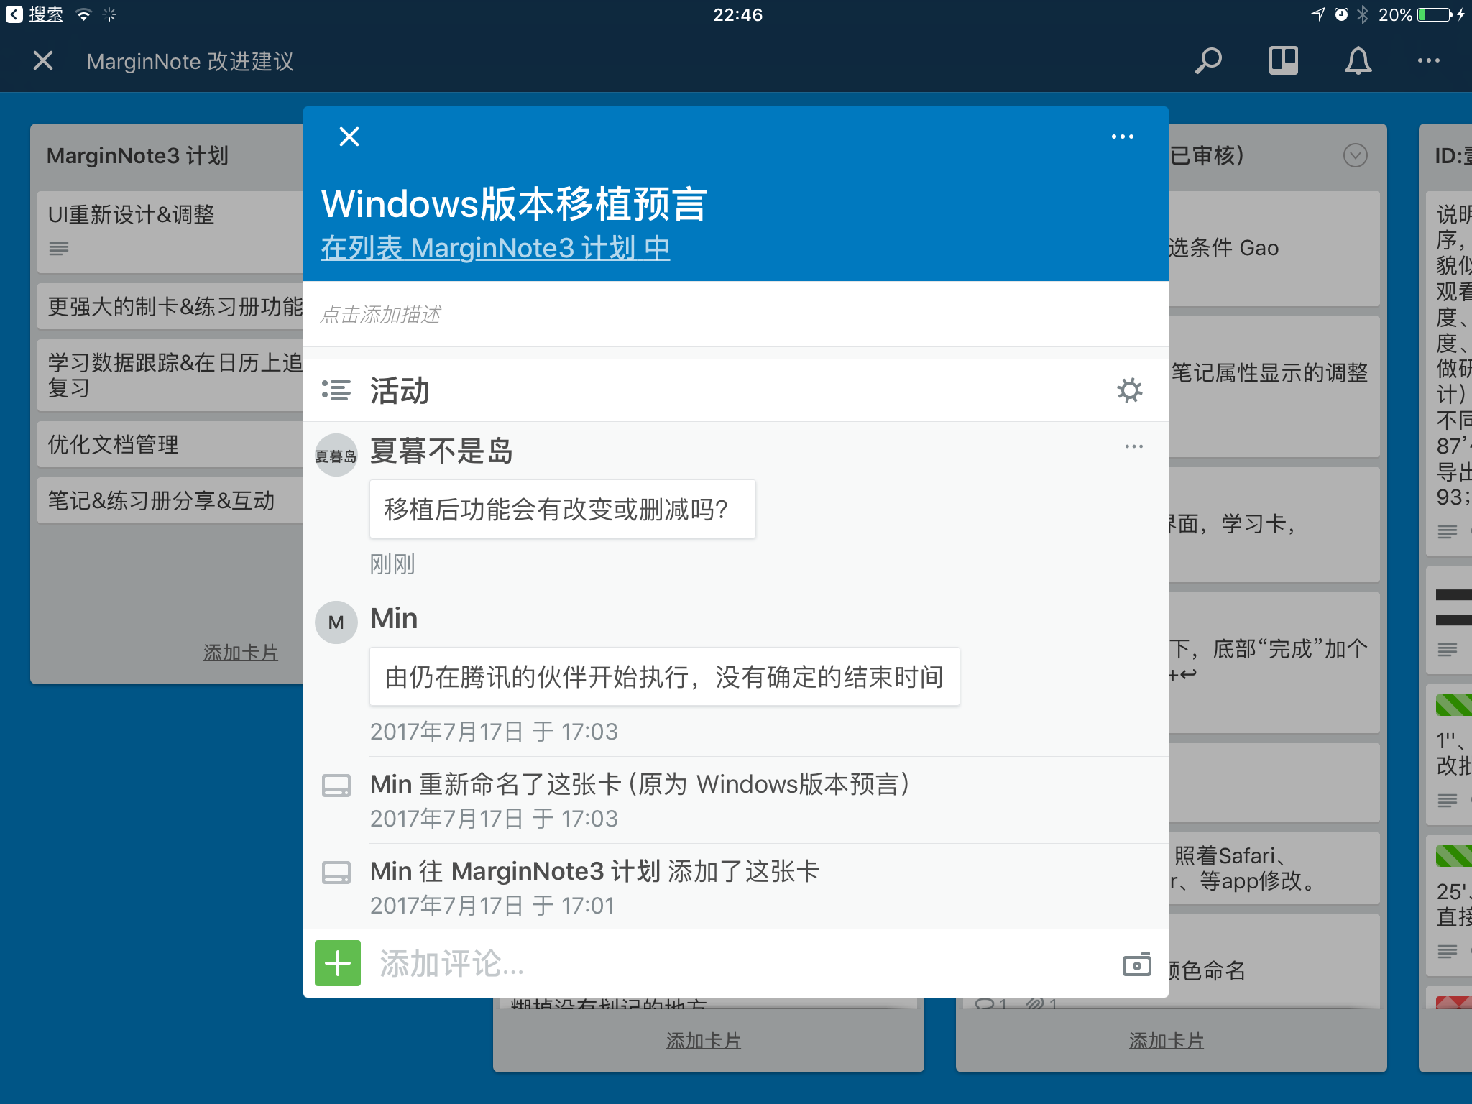Tap the card with 底部“完成”加个

tap(1274, 663)
